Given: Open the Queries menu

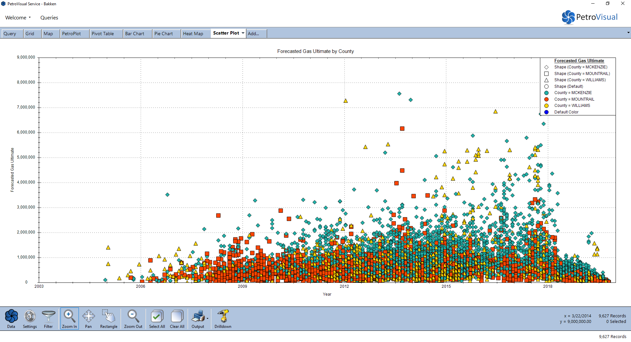Looking at the screenshot, I should point(49,18).
